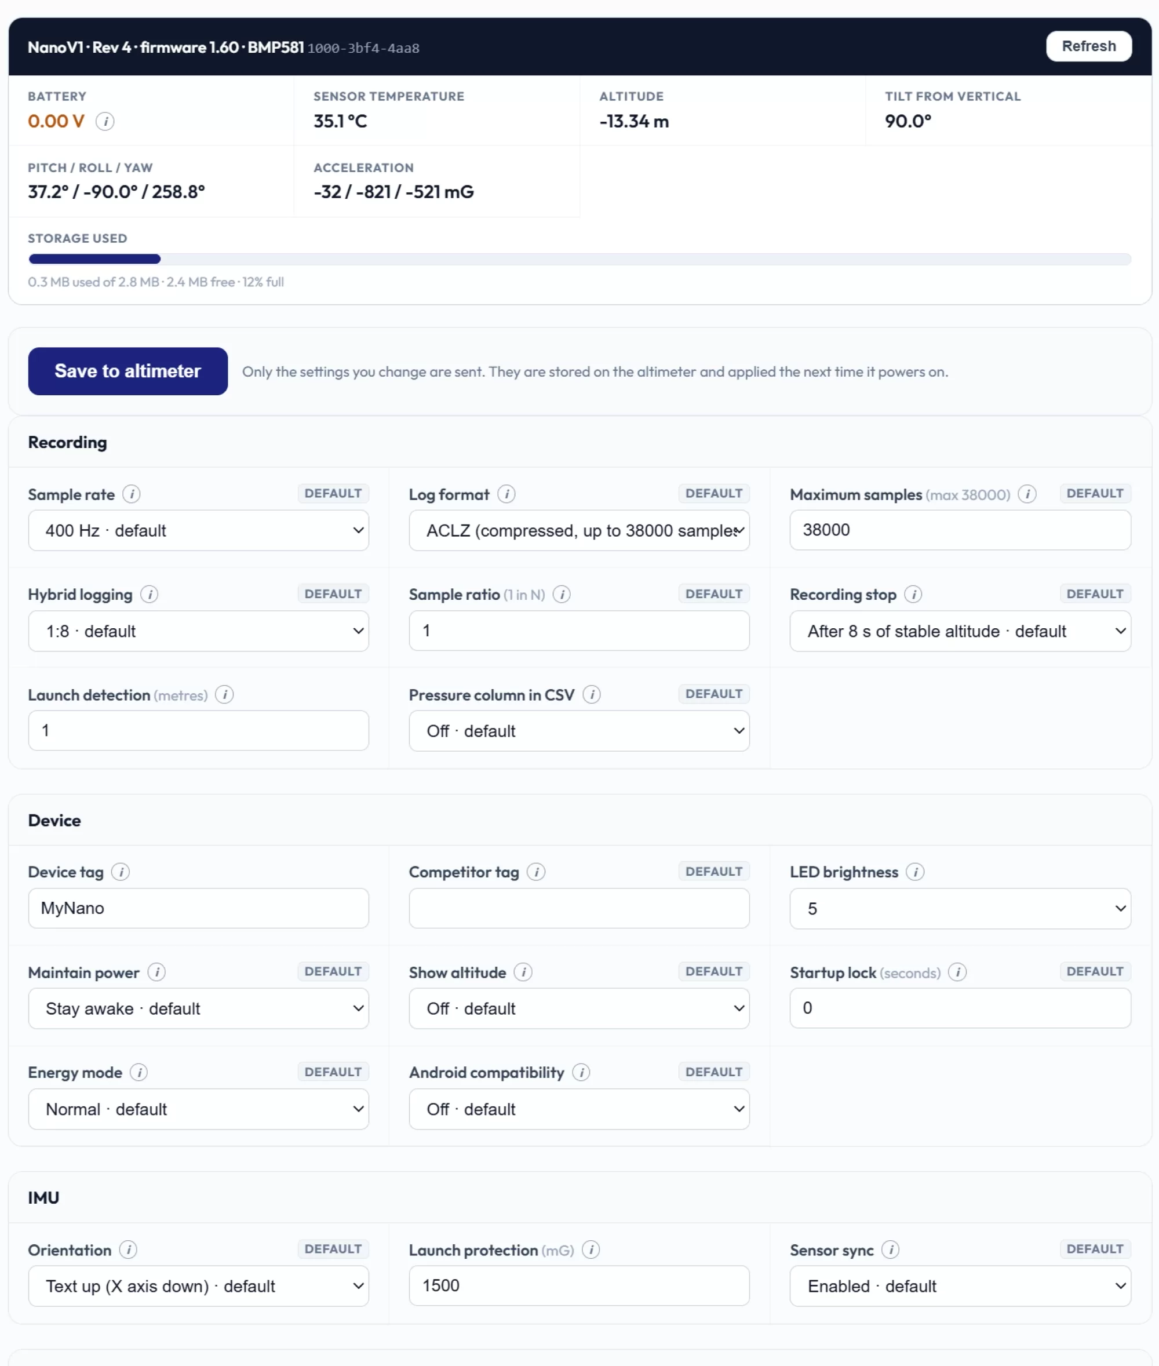The image size is (1159, 1366).
Task: Open the Sample rate info tooltip icon
Action: [x=132, y=494]
